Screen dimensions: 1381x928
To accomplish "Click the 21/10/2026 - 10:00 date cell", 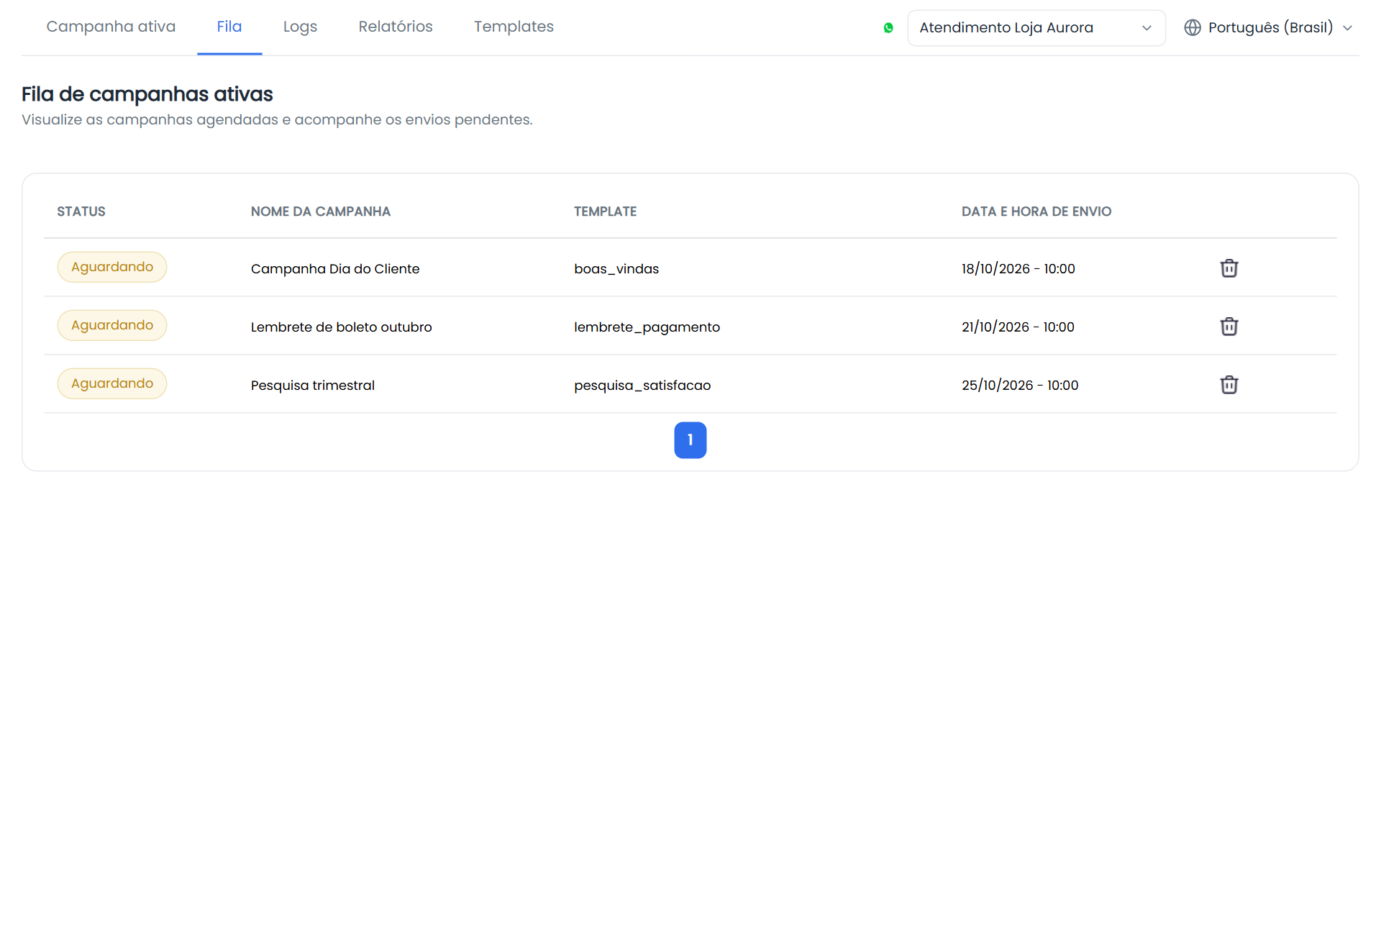I will point(1018,327).
